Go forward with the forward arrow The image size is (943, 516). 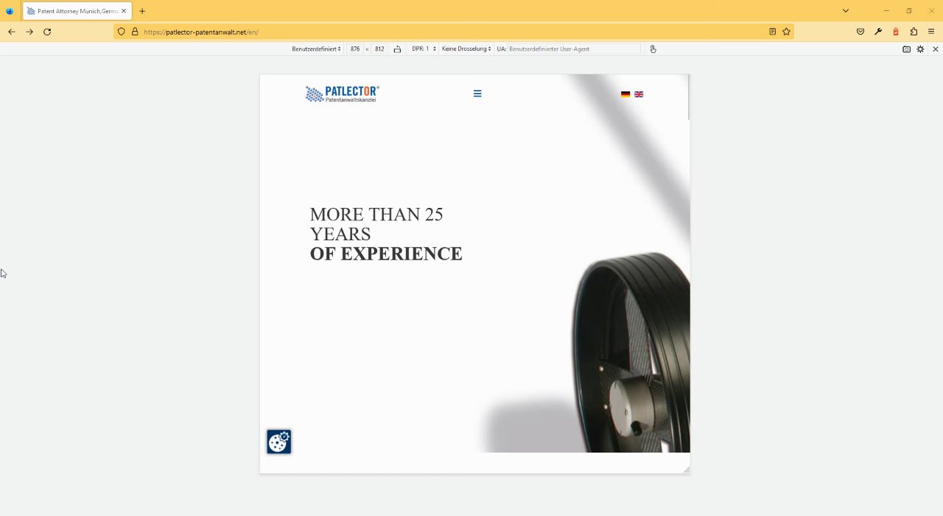click(x=29, y=32)
